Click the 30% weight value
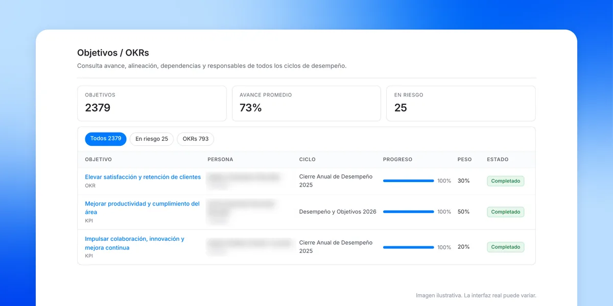The width and height of the screenshot is (613, 306). (x=464, y=181)
